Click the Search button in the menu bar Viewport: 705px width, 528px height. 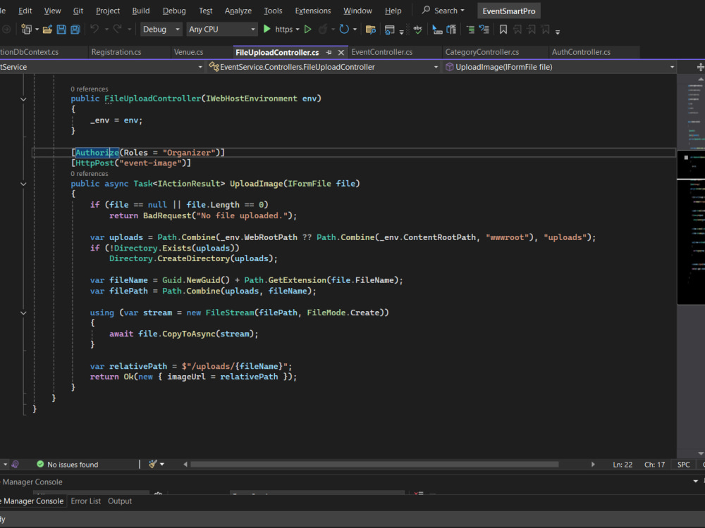coord(443,11)
